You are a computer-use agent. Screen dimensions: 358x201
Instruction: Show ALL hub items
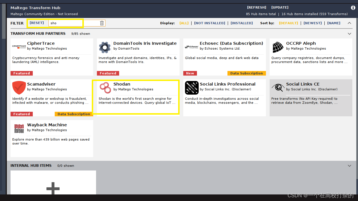[184, 23]
